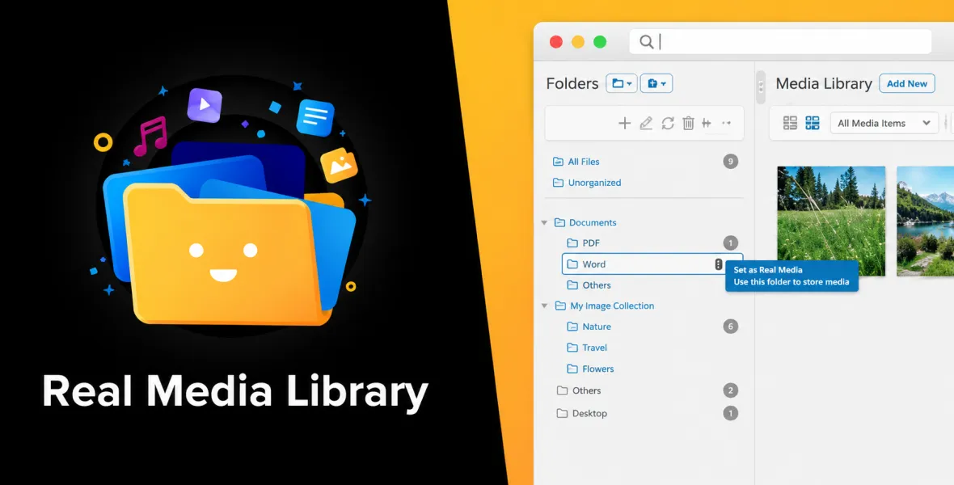Select the Desktop folder
The image size is (954, 485).
coord(589,413)
